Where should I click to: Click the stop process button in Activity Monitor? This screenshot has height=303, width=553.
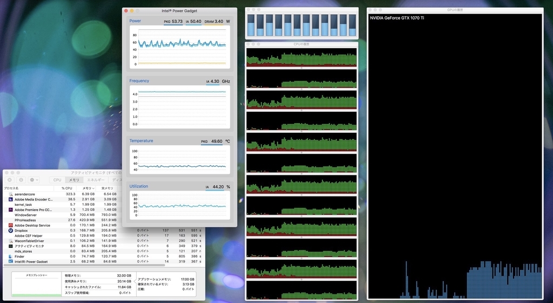[10, 180]
